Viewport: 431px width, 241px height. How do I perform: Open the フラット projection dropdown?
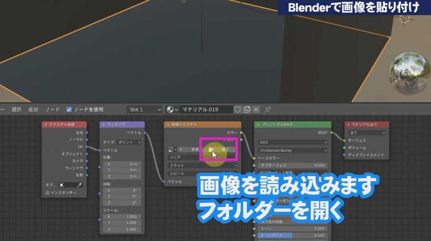(x=203, y=165)
